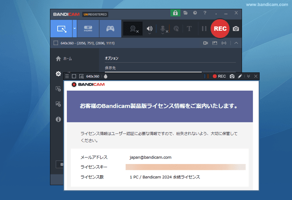Open the image list icon in status bar

pyautogui.click(x=215, y=43)
